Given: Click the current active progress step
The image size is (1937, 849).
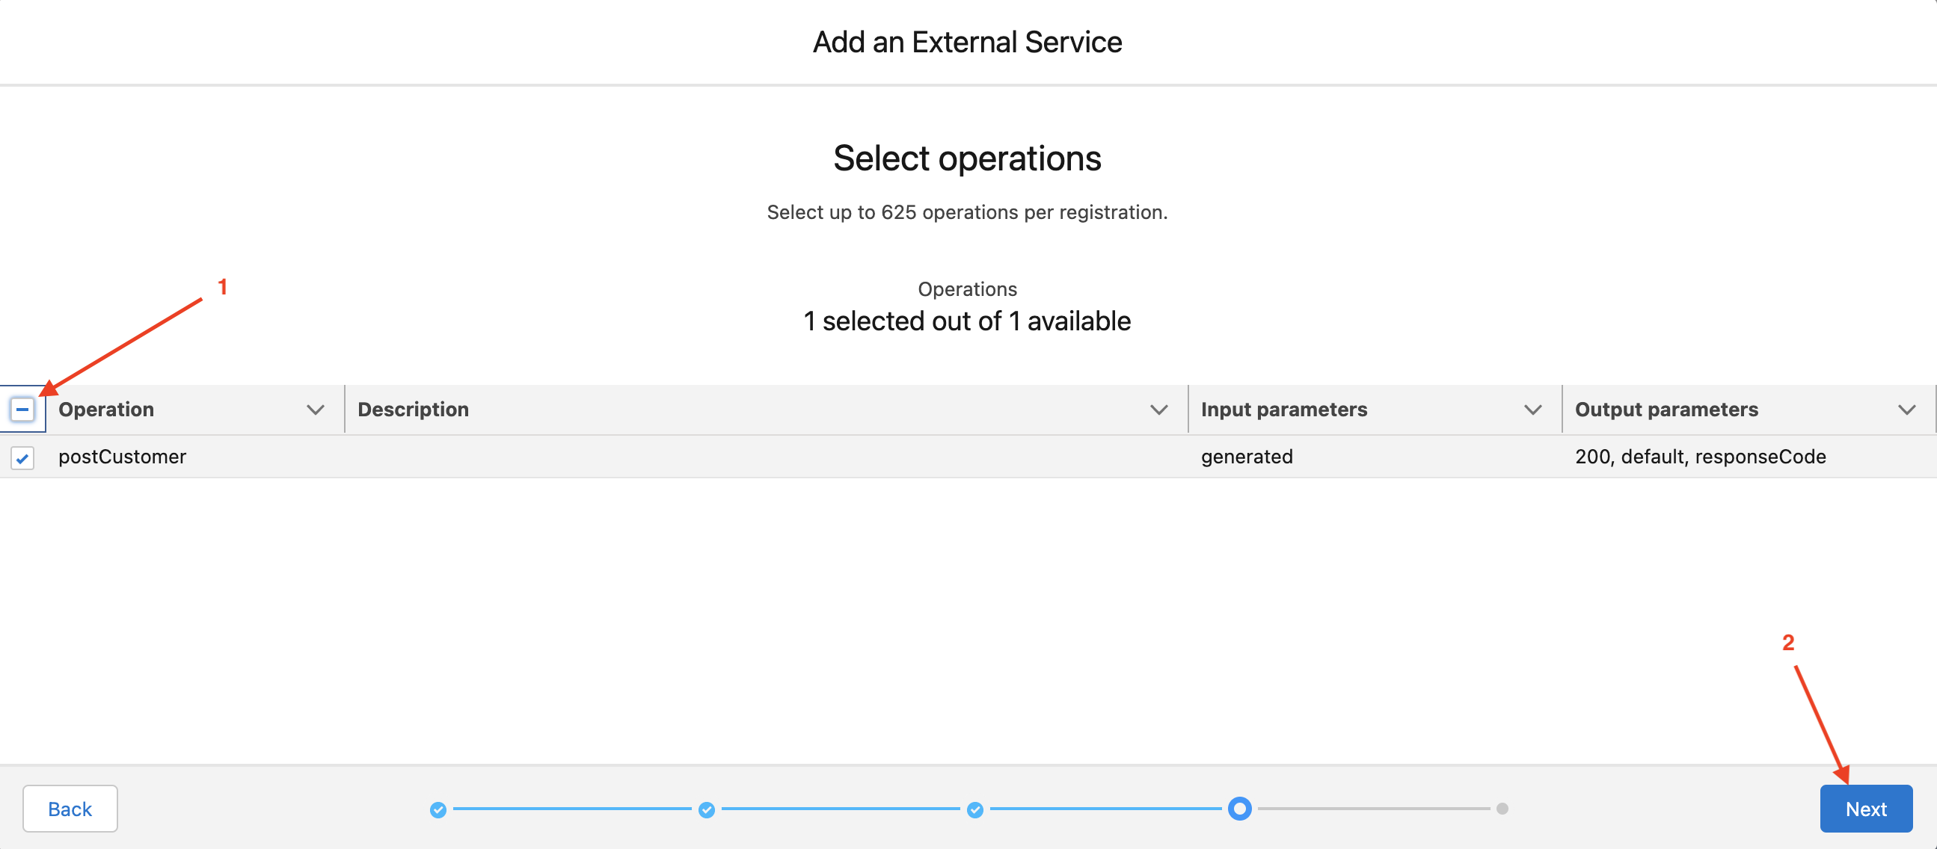Looking at the screenshot, I should pos(1239,809).
